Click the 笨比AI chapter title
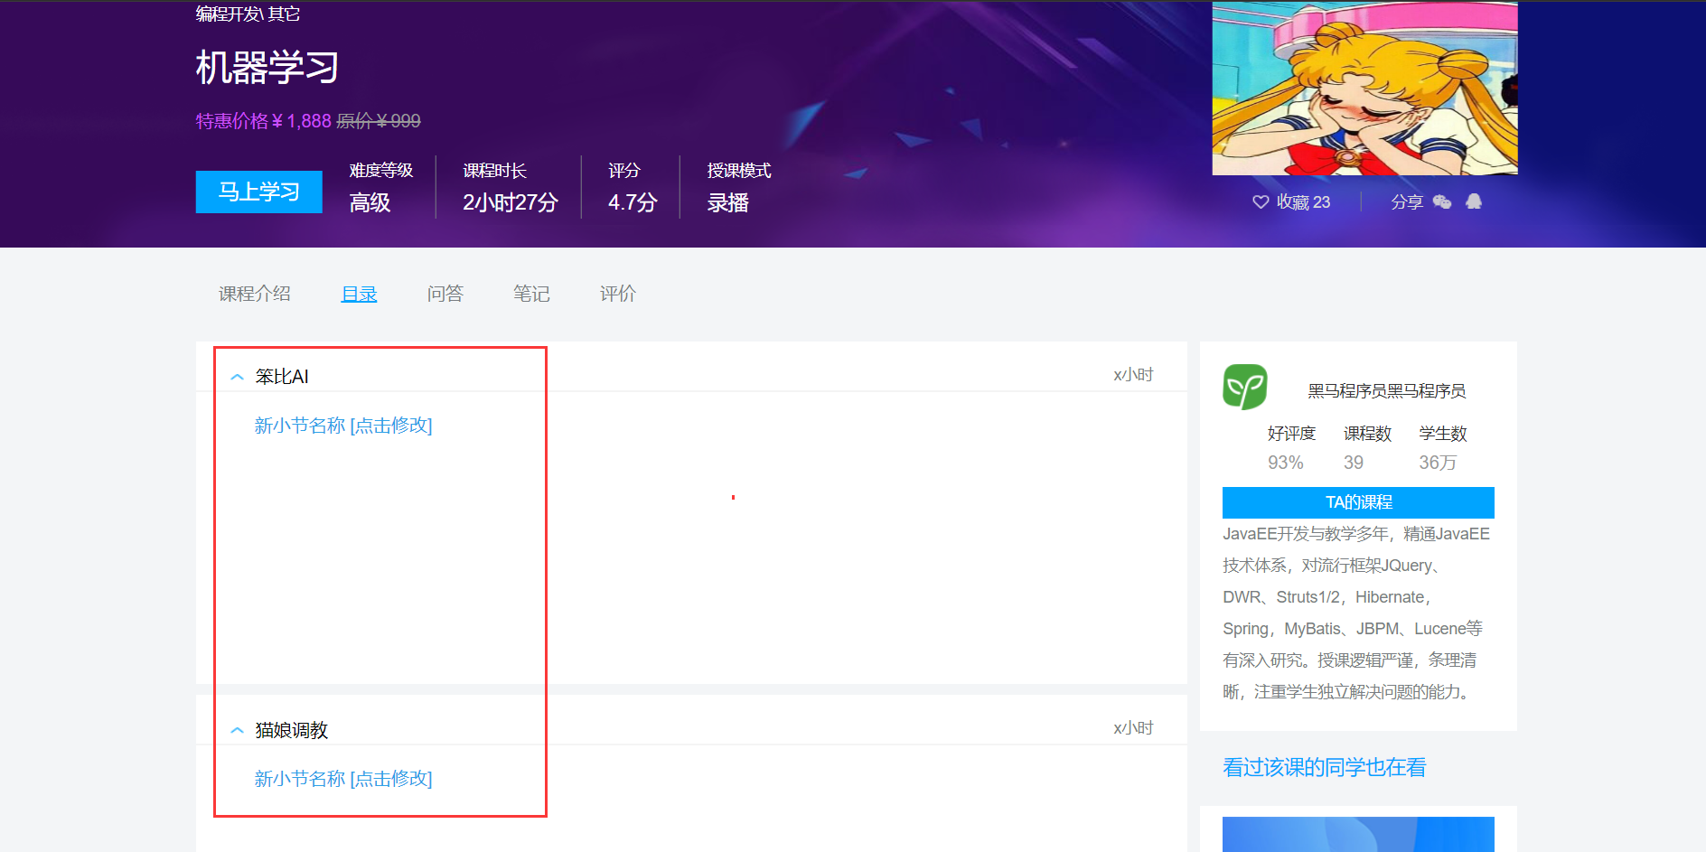The image size is (1706, 852). pyautogui.click(x=282, y=377)
